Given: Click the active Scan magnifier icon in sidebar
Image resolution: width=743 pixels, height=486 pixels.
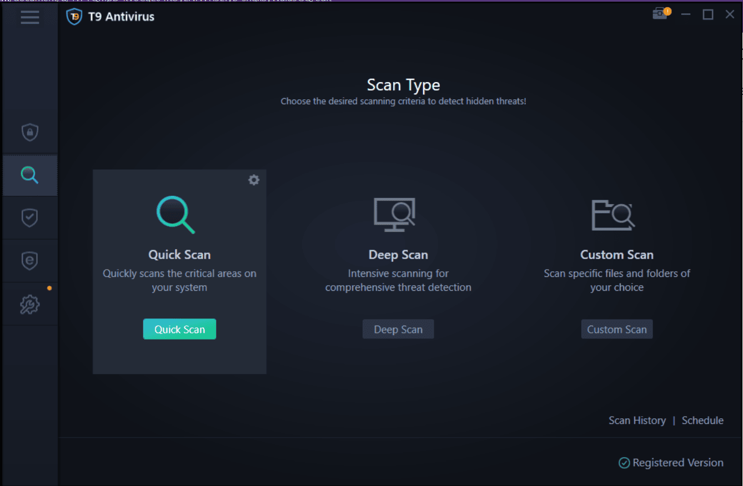Looking at the screenshot, I should (29, 175).
